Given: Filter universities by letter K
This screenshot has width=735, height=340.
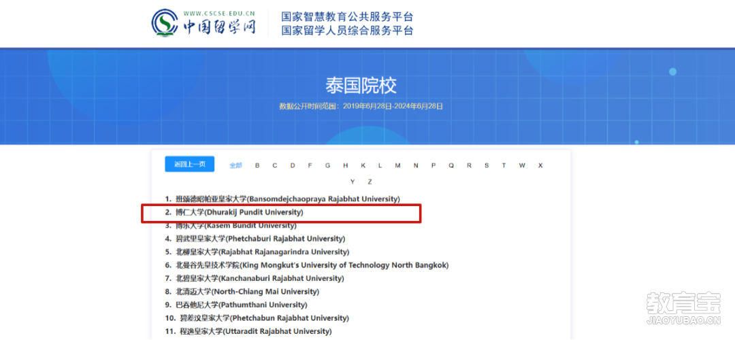Looking at the screenshot, I should [363, 165].
